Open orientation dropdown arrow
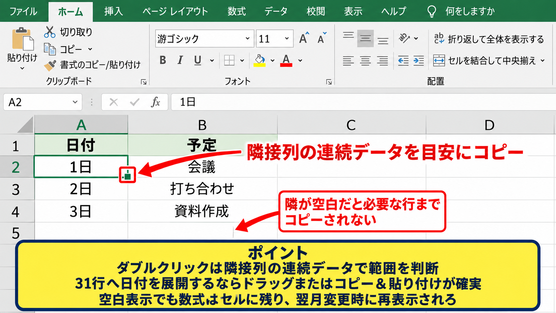The width and height of the screenshot is (556, 313). point(416,39)
